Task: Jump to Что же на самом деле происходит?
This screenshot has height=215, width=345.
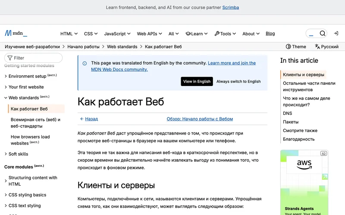Action: tap(306, 101)
